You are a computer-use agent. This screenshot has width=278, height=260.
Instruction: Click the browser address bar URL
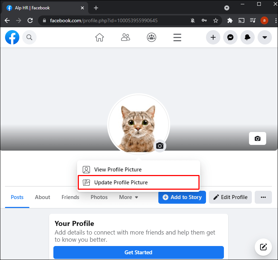(104, 20)
